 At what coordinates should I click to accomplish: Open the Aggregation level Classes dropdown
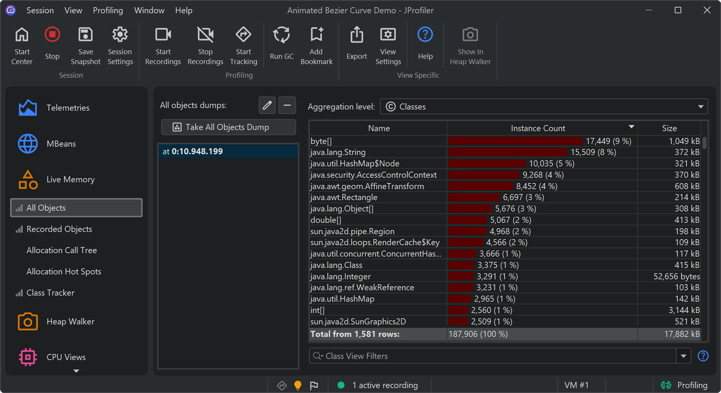[x=544, y=107]
